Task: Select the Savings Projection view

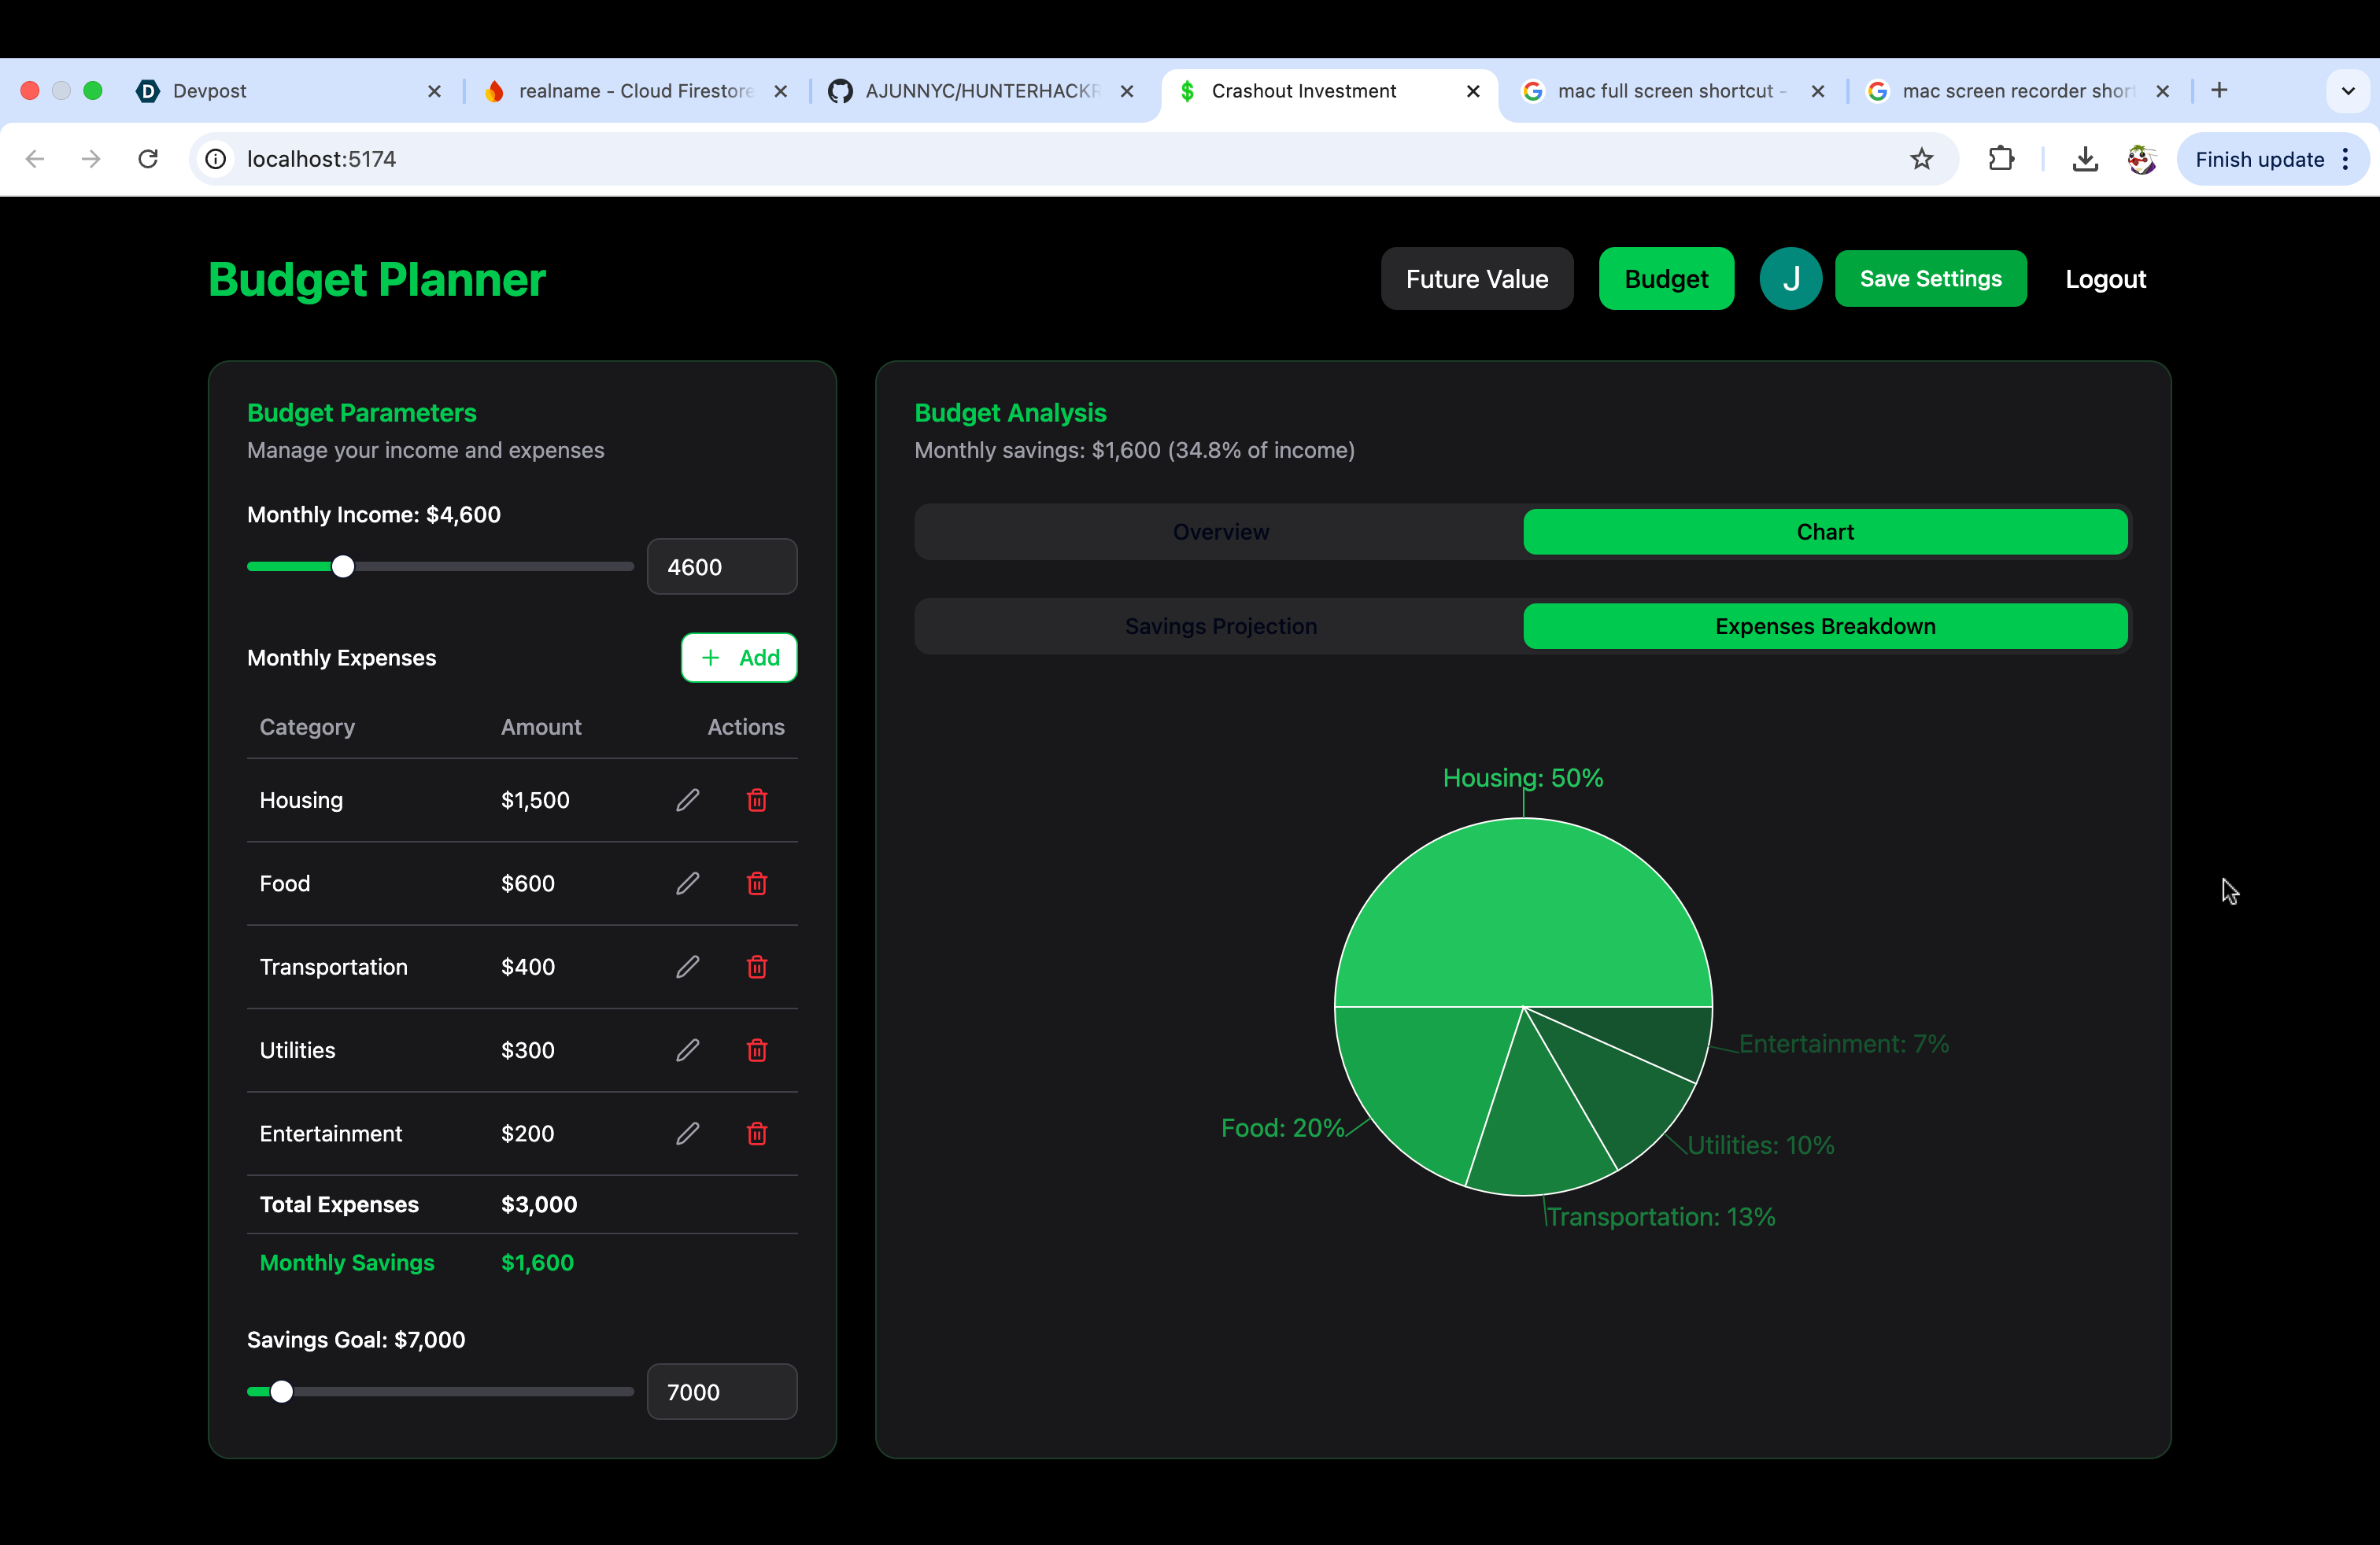Action: point(1220,625)
